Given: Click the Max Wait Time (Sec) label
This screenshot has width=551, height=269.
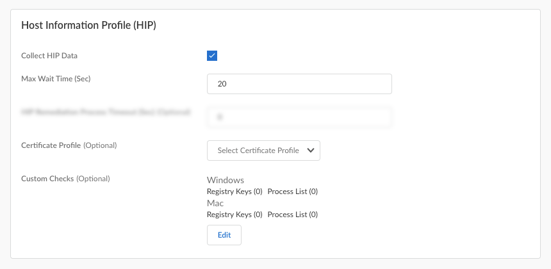Looking at the screenshot, I should (61, 79).
